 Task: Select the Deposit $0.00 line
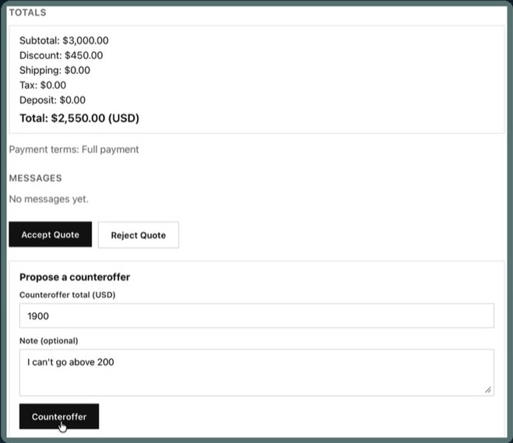(52, 100)
